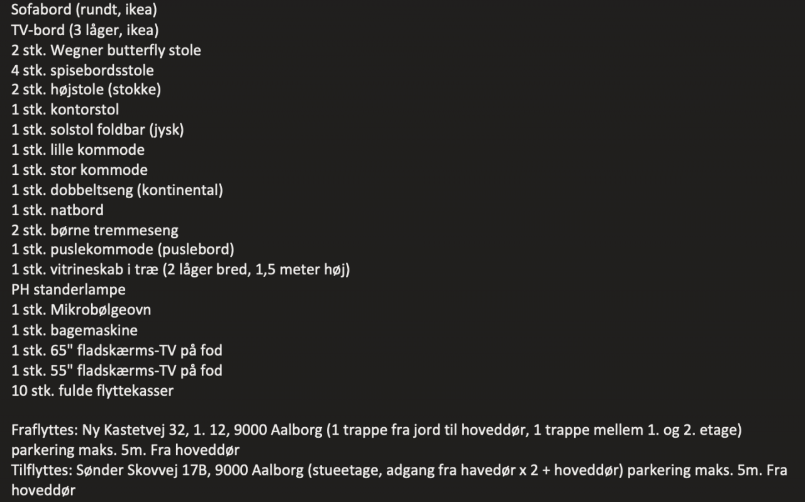805x502 pixels.
Task: Click the 'vitrineskab i træ' line
Action: 180,270
